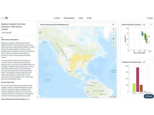Click the Explore monarch fall roost heading
Image resolution: width=154 pixels, height=115 pixels.
point(13,27)
